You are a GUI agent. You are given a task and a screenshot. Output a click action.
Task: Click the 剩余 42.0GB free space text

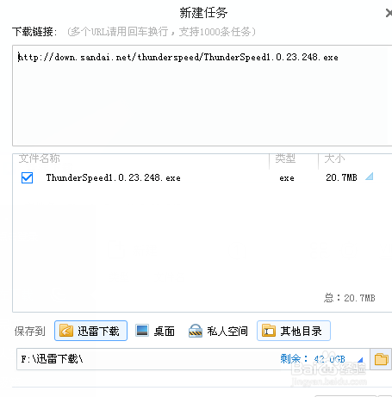tap(313, 359)
